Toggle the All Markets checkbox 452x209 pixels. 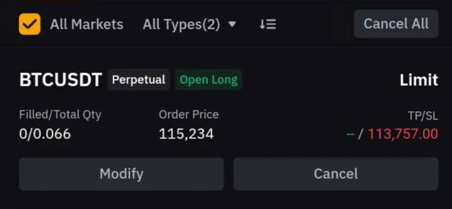click(x=29, y=24)
